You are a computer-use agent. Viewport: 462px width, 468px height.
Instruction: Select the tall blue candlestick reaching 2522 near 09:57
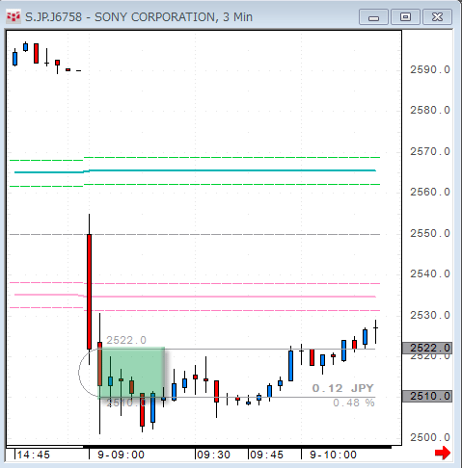click(x=290, y=366)
